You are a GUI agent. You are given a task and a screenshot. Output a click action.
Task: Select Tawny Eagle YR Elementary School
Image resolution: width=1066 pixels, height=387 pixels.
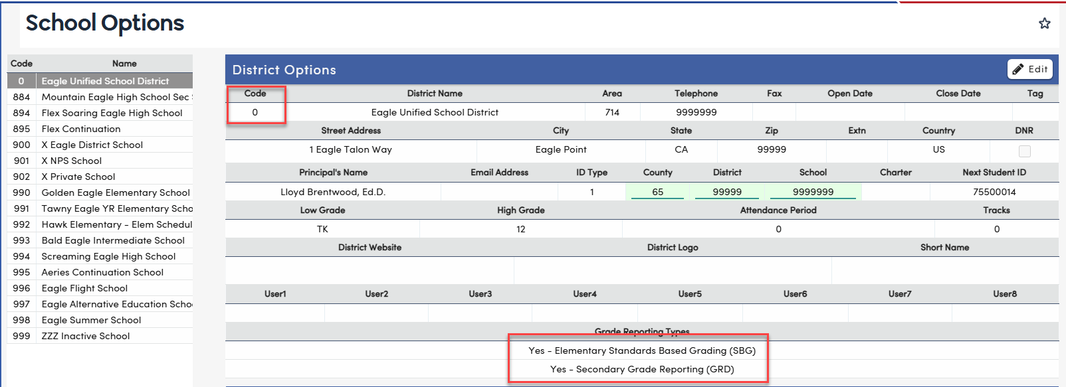coord(100,208)
